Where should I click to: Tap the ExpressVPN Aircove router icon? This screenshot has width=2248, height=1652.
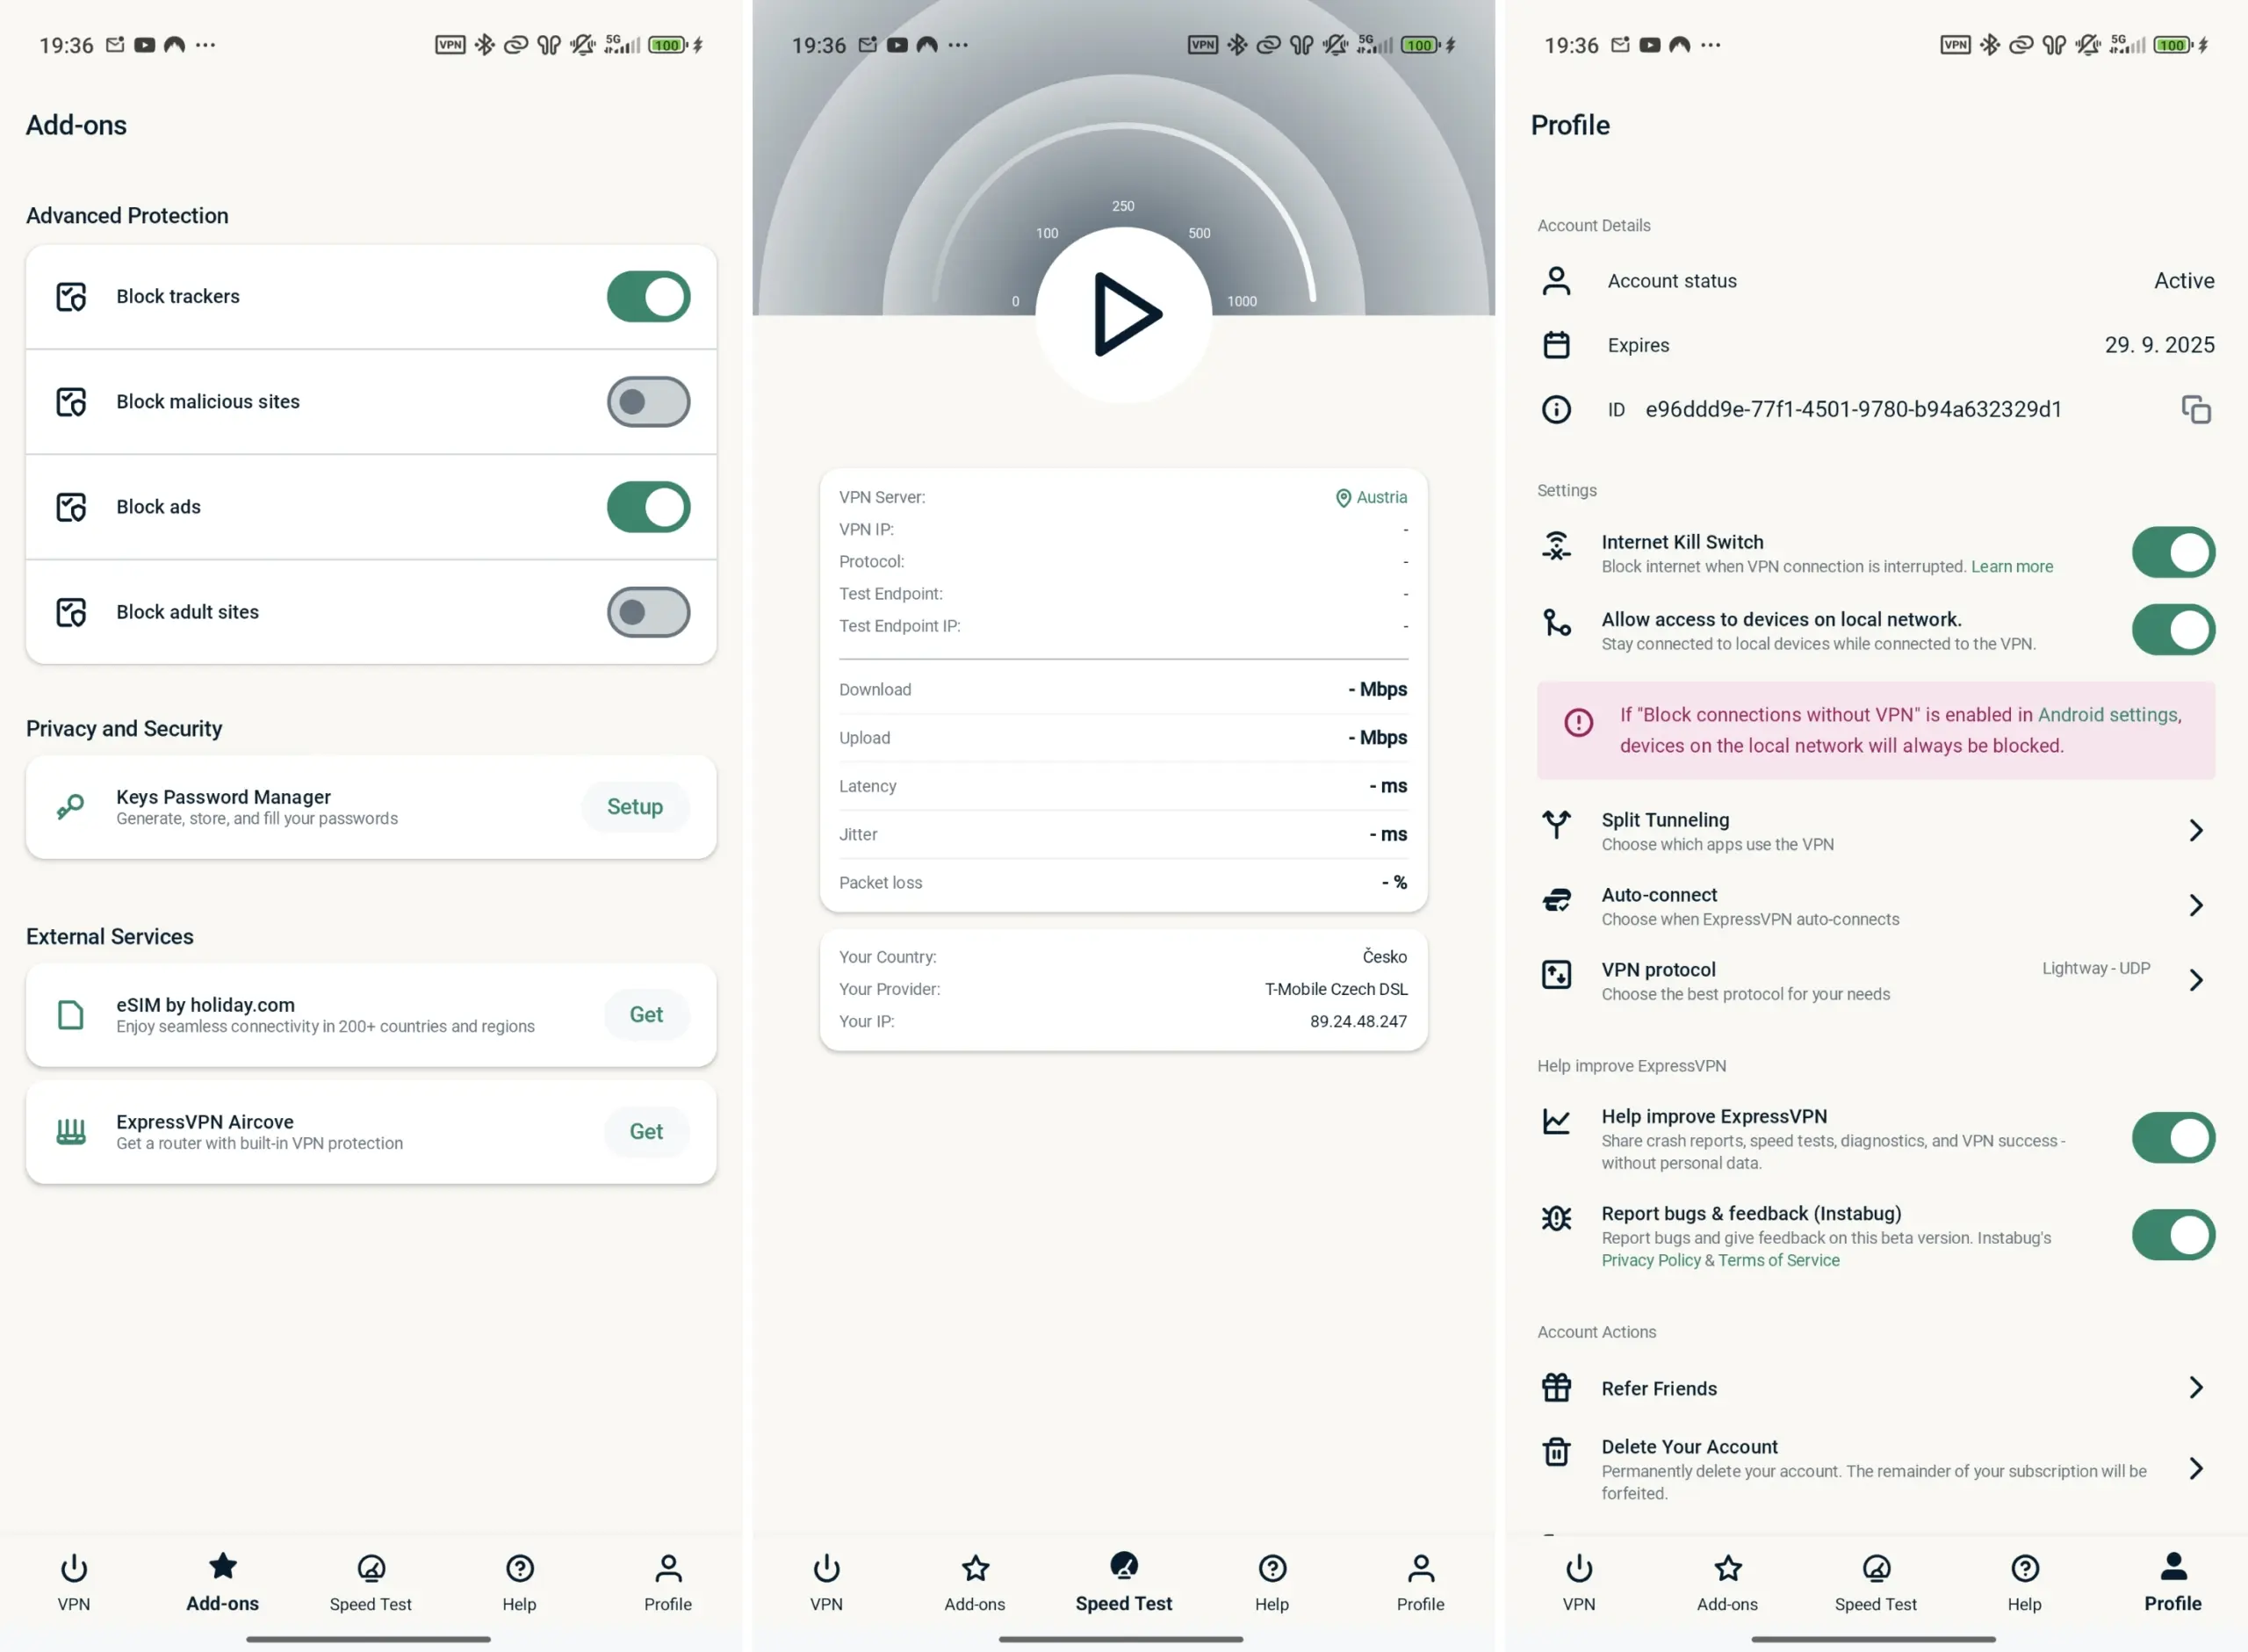click(70, 1131)
